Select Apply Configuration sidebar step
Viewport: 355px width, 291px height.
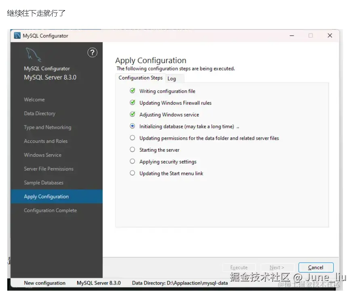[x=57, y=197]
